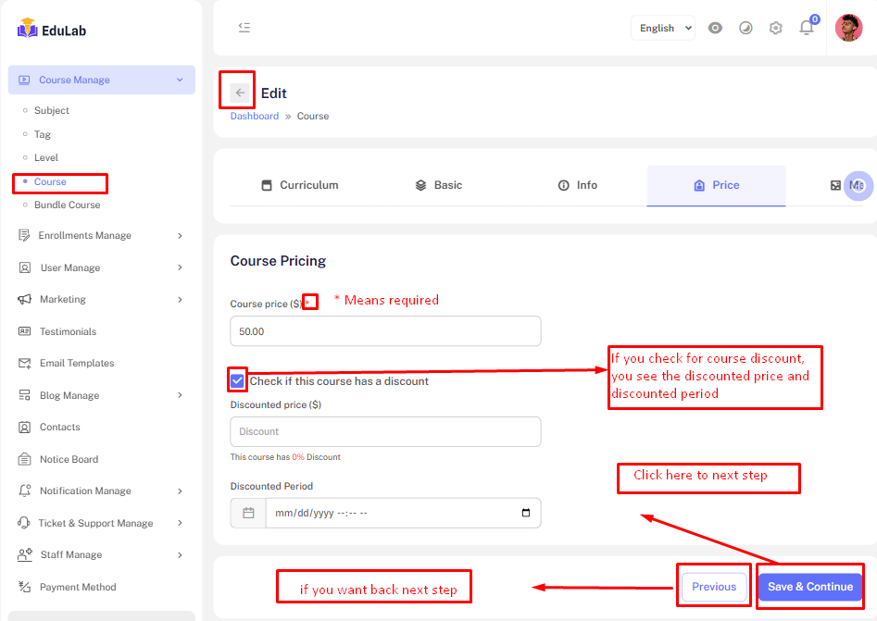Click calendar icon in Discounted Period field
The width and height of the screenshot is (877, 621).
(x=248, y=513)
